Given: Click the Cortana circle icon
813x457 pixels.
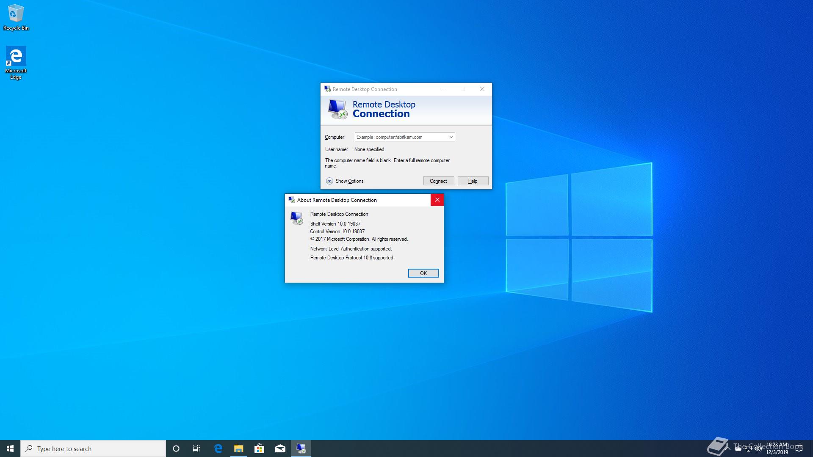Looking at the screenshot, I should click(176, 449).
